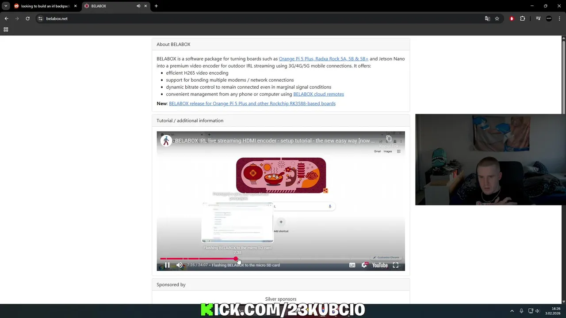Click the 'Silver sponsors' text
The height and width of the screenshot is (318, 566).
click(x=281, y=299)
